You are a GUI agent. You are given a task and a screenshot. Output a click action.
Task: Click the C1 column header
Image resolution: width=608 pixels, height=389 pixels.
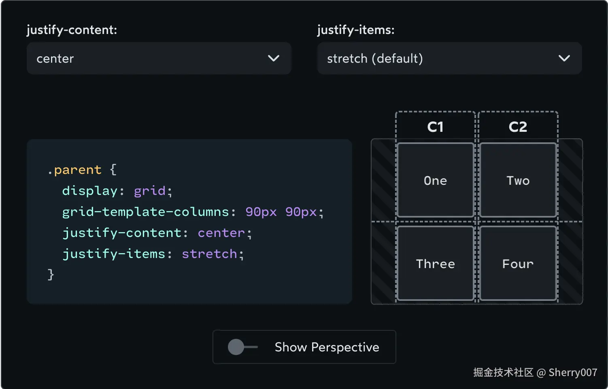(x=435, y=127)
